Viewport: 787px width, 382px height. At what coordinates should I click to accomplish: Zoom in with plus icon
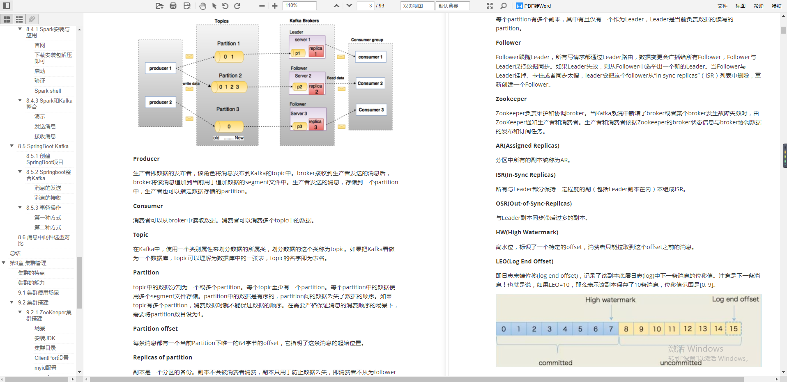coord(275,6)
